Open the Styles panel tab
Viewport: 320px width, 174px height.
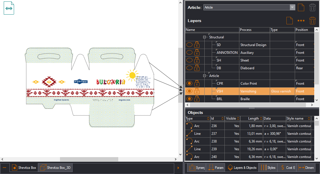tap(268, 168)
